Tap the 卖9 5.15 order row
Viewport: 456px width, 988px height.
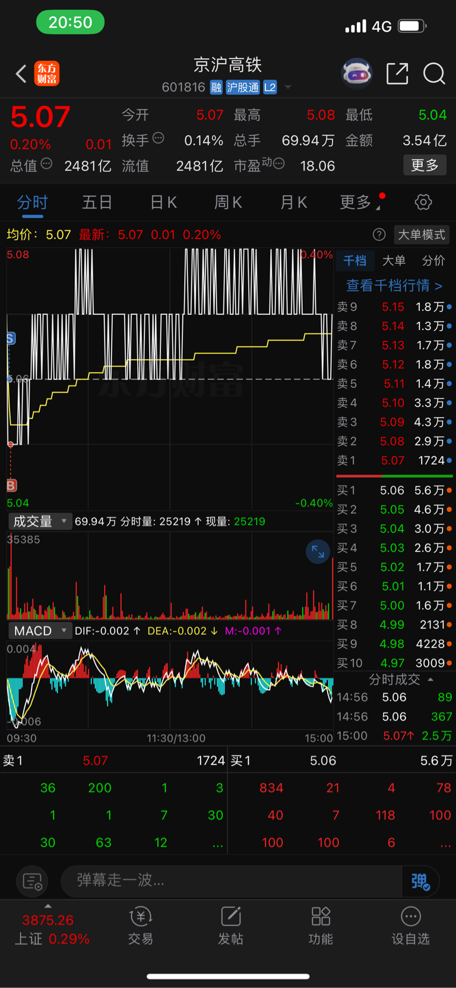(394, 307)
